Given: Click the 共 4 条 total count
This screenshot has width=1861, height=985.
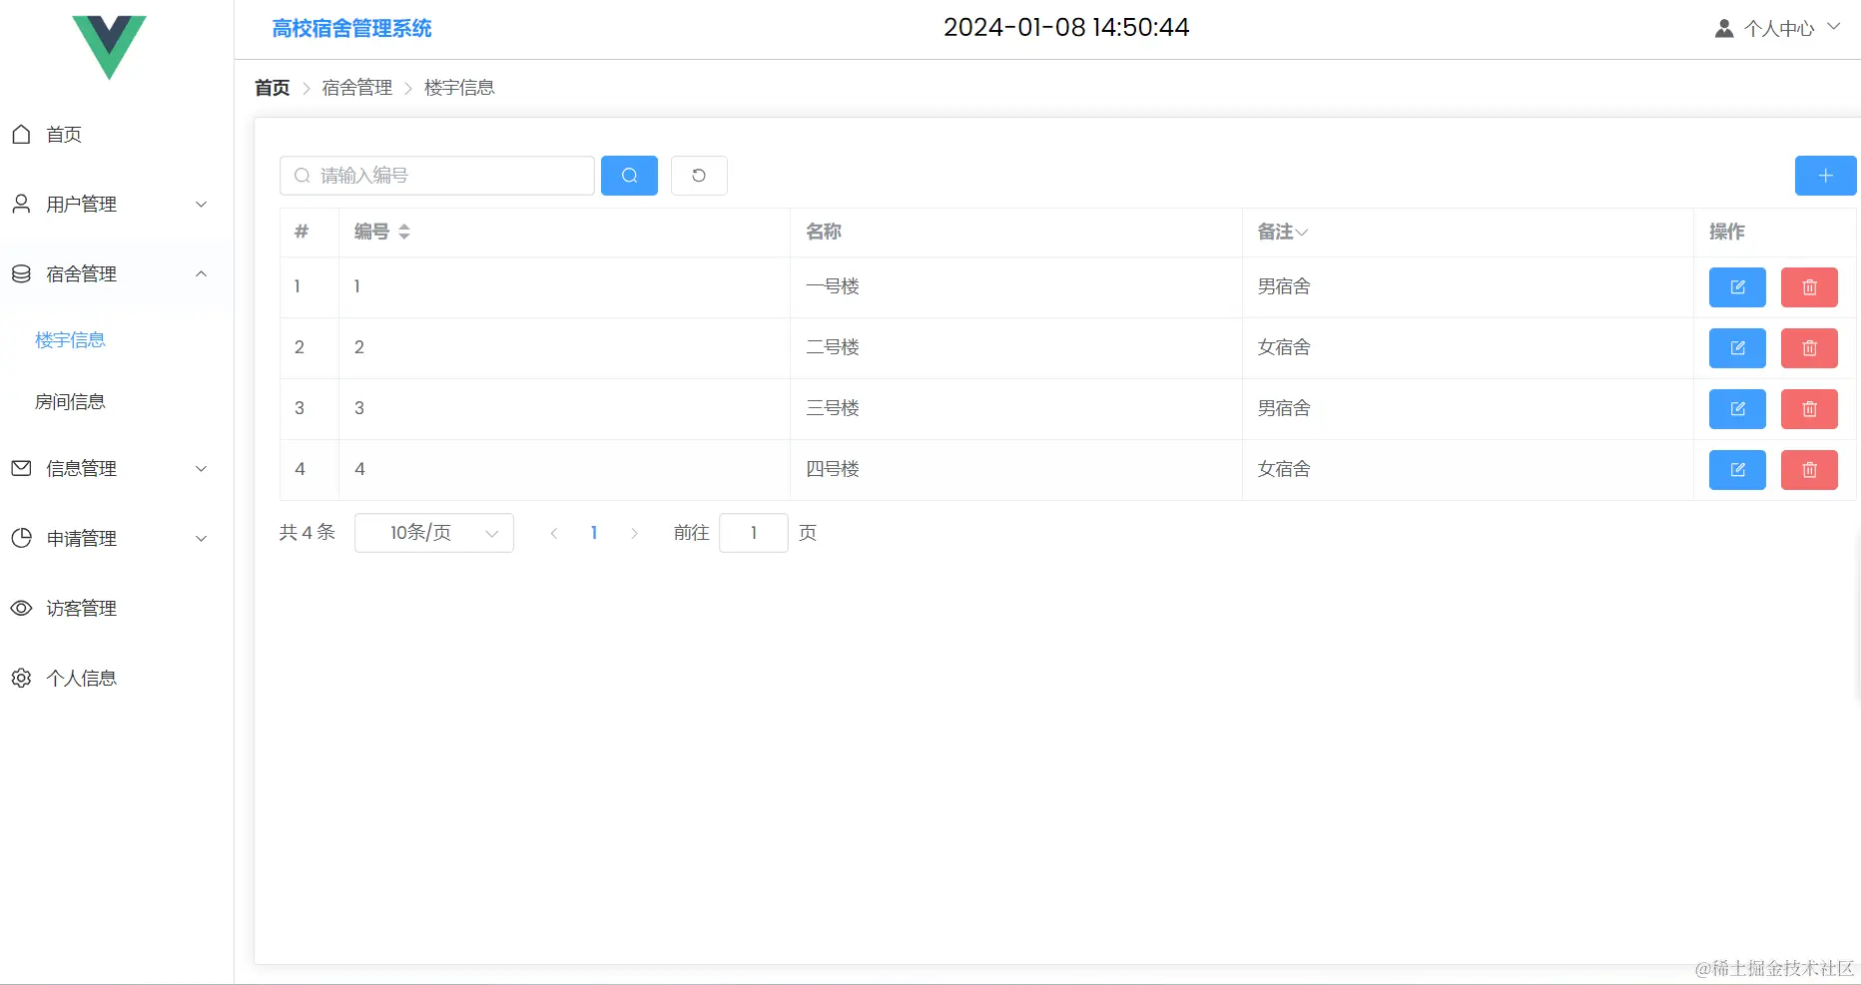Looking at the screenshot, I should point(308,533).
